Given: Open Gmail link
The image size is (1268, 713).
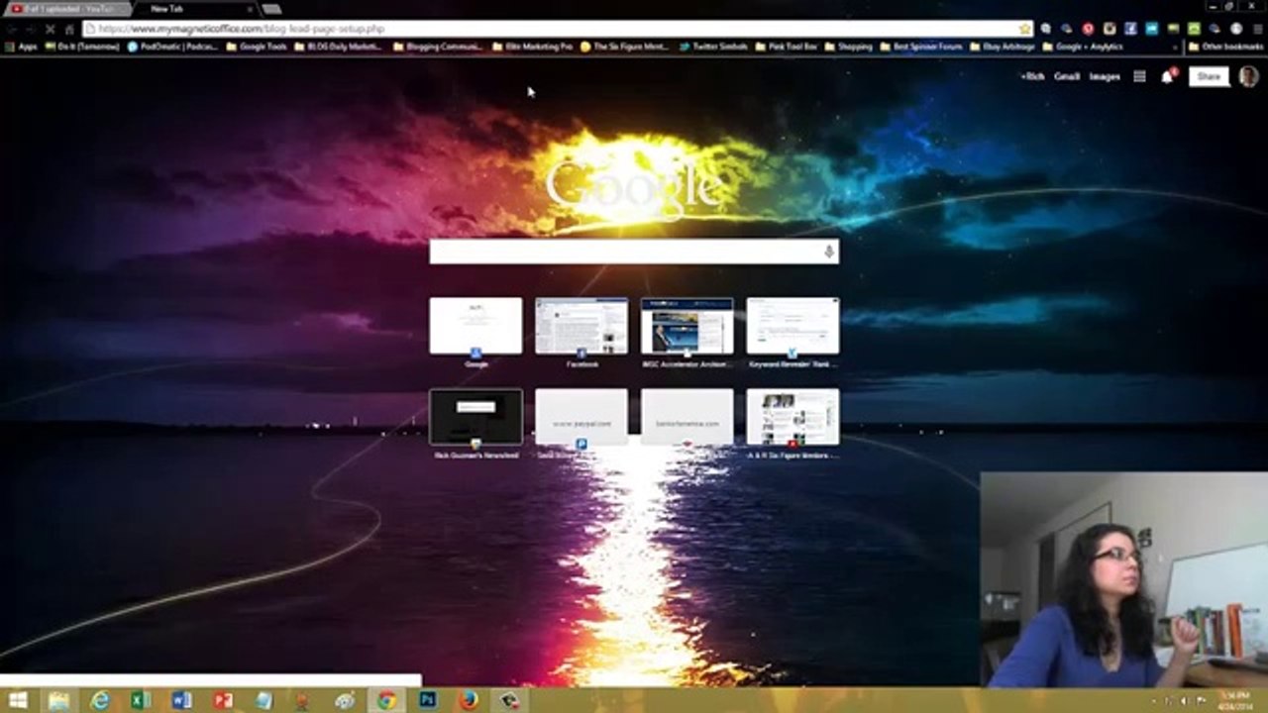Looking at the screenshot, I should [x=1067, y=76].
